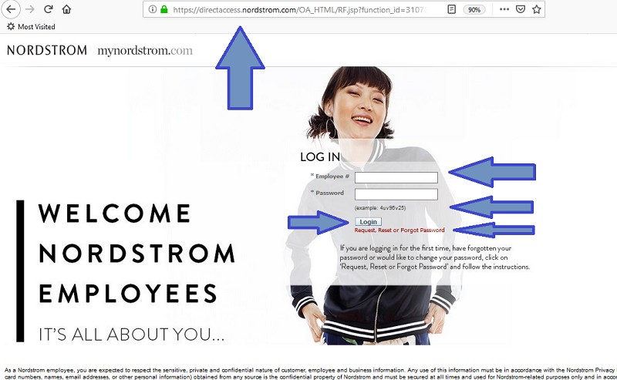Toggle Reader View icon in address bar
The width and height of the screenshot is (617, 380).
coord(452,9)
